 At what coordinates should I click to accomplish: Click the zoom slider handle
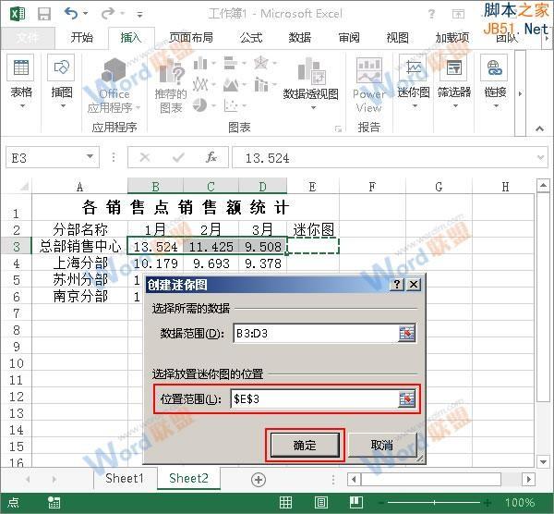pos(434,502)
